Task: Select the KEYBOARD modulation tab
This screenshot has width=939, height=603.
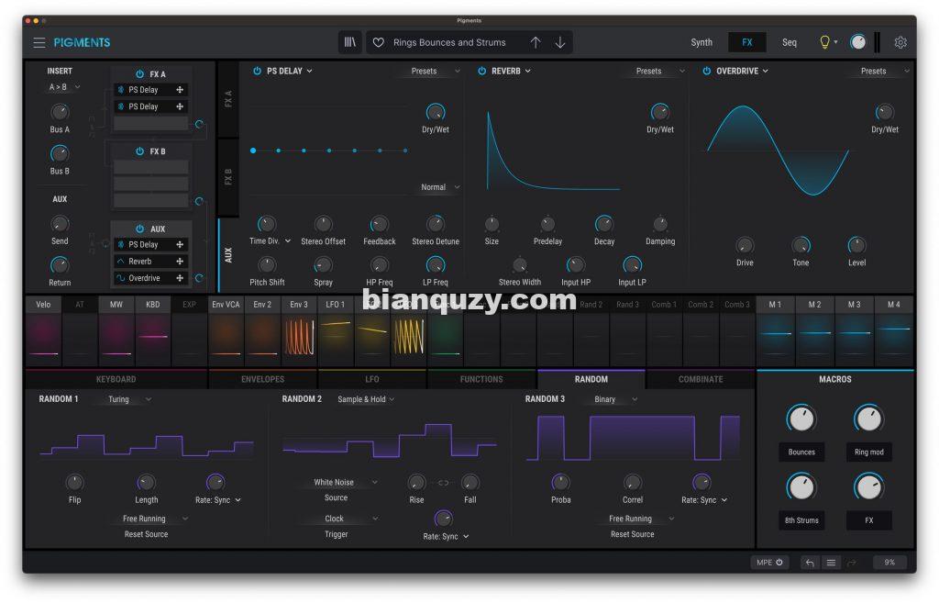Action: 116,379
